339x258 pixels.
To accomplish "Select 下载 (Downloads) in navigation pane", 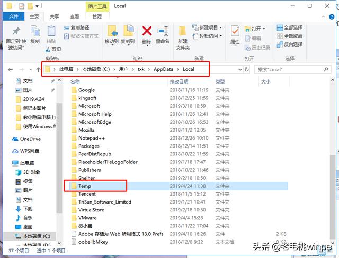I will (x=24, y=209).
